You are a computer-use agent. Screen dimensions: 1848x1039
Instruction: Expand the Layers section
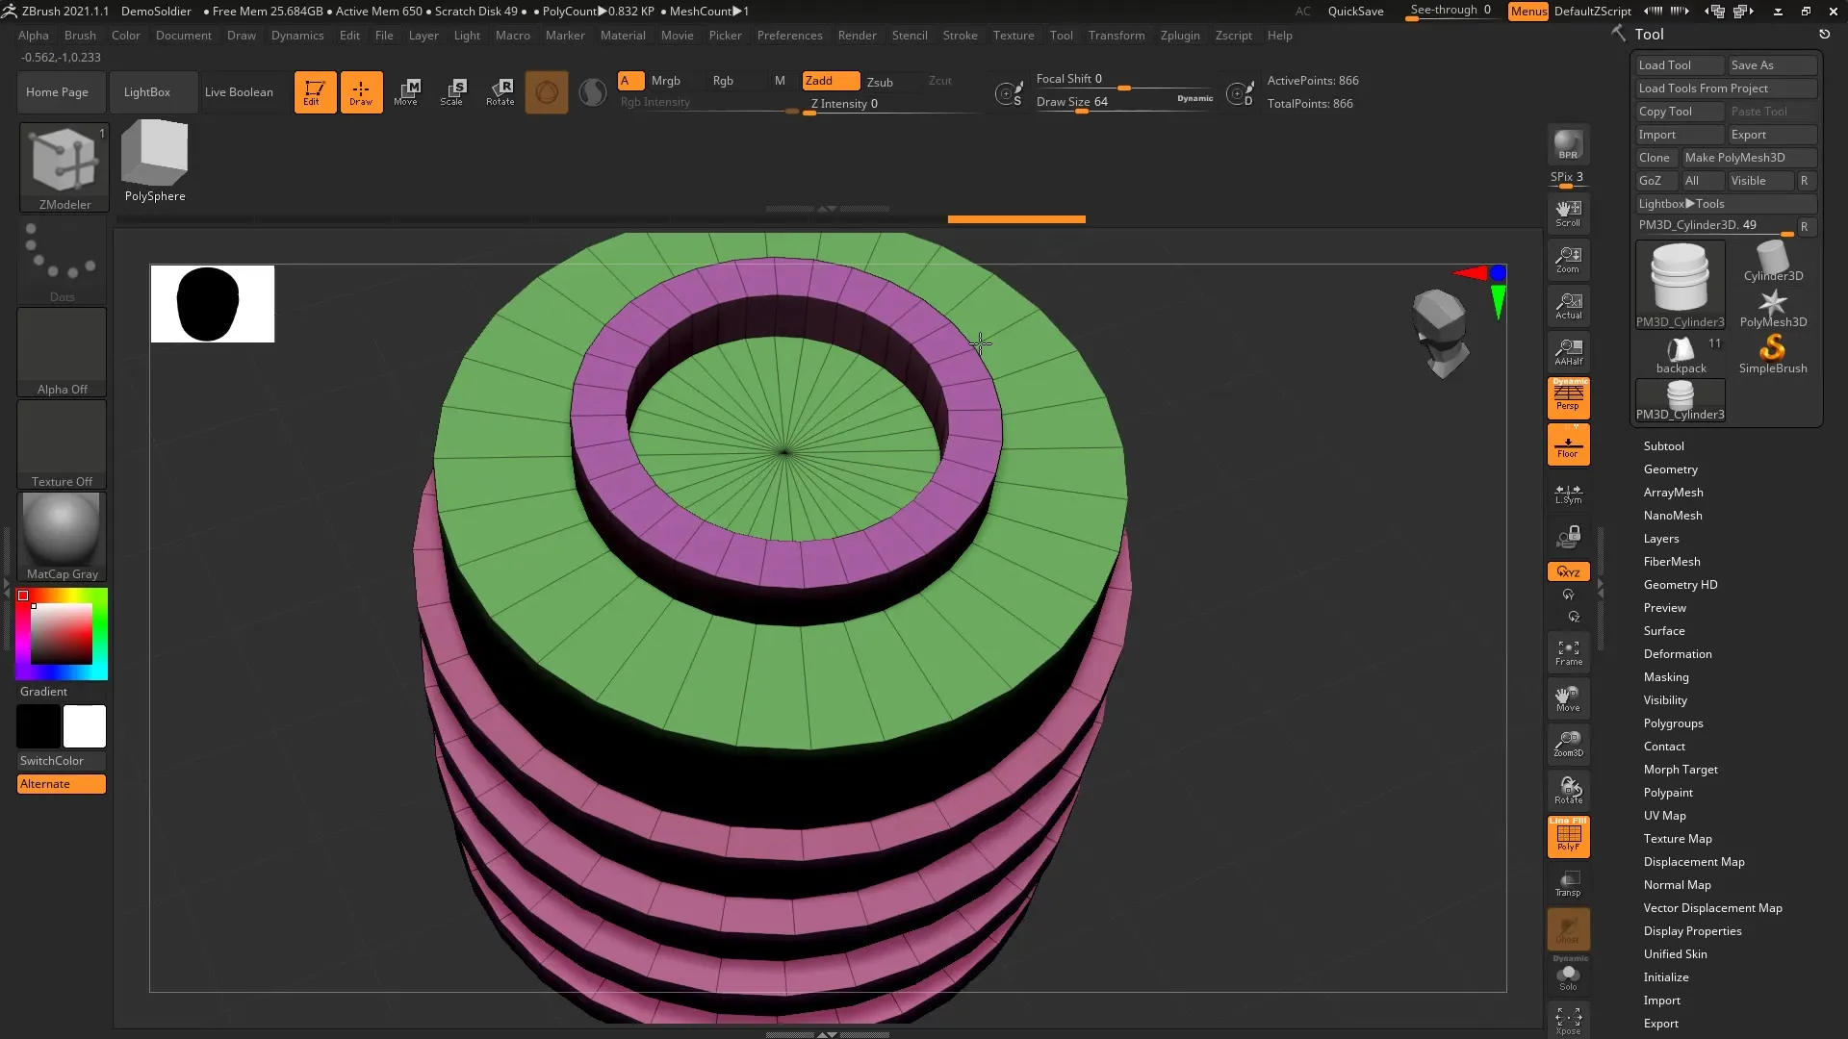[1660, 539]
